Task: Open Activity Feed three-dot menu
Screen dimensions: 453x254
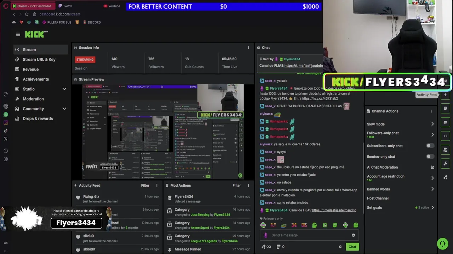Action: click(x=157, y=186)
